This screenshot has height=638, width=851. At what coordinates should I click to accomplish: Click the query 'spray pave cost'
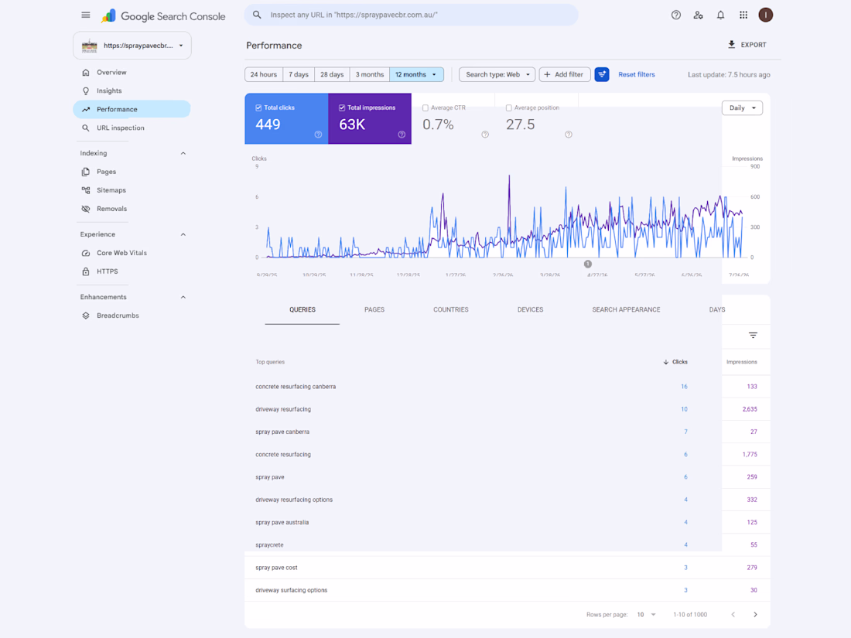click(x=276, y=568)
